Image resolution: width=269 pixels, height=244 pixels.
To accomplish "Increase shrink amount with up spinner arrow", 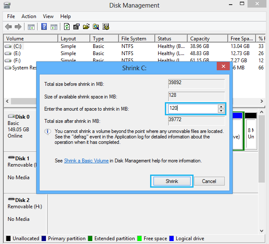I will pos(221,107).
